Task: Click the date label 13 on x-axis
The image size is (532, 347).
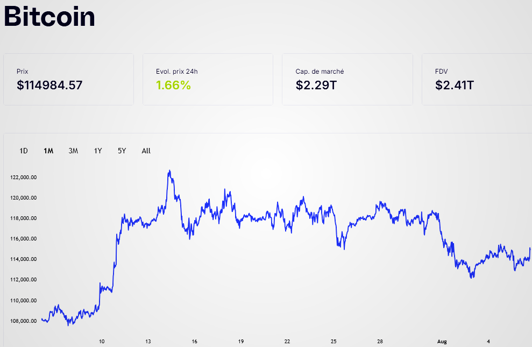Action: pyautogui.click(x=148, y=342)
